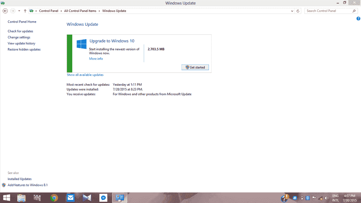This screenshot has height=203, width=361.
Task: Expand chevron after All Control Panel Items
Action: point(99,11)
